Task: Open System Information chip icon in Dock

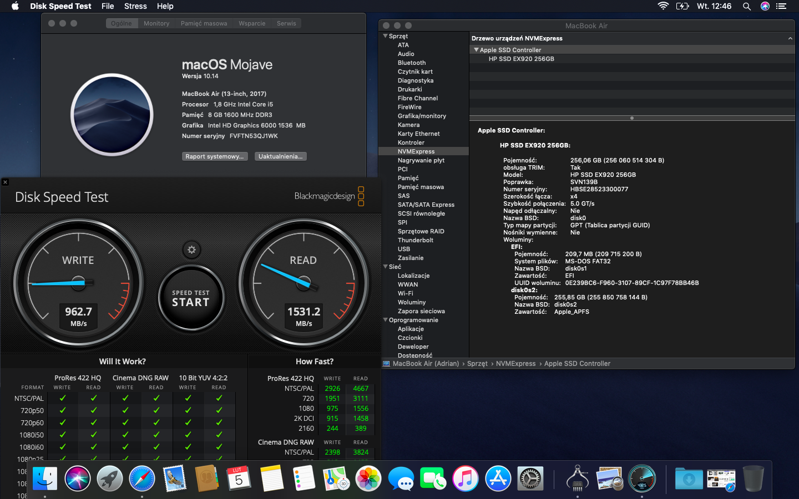Action: point(578,478)
